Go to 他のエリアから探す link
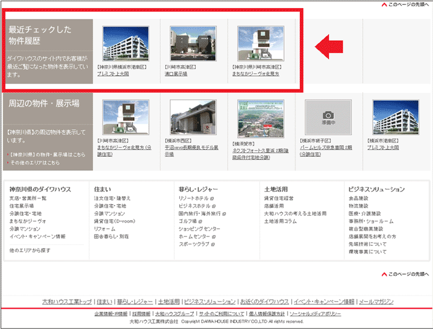Viewport: 433px width, 329px height. coord(30,251)
